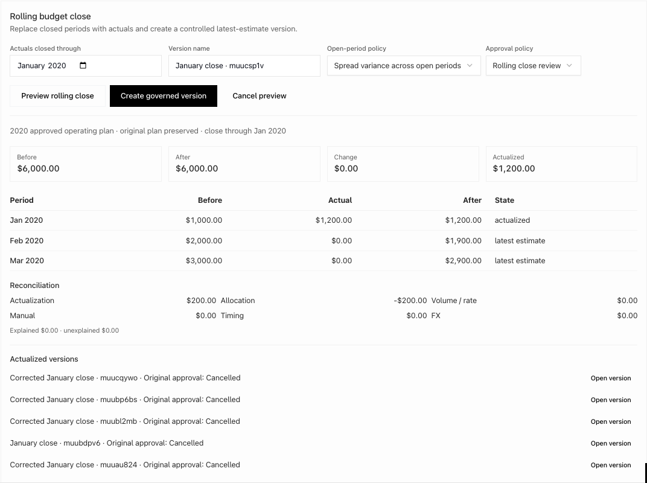
Task: Click the Reconciliation heading
Action: click(34, 286)
